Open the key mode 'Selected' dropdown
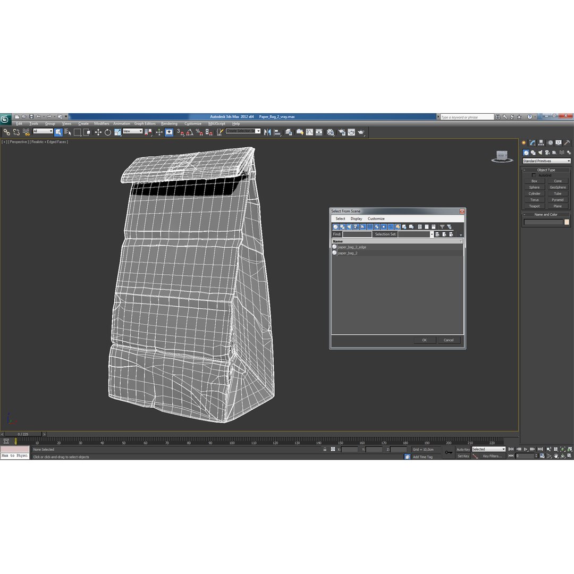Screen dimensions: 574x574 [x=488, y=449]
